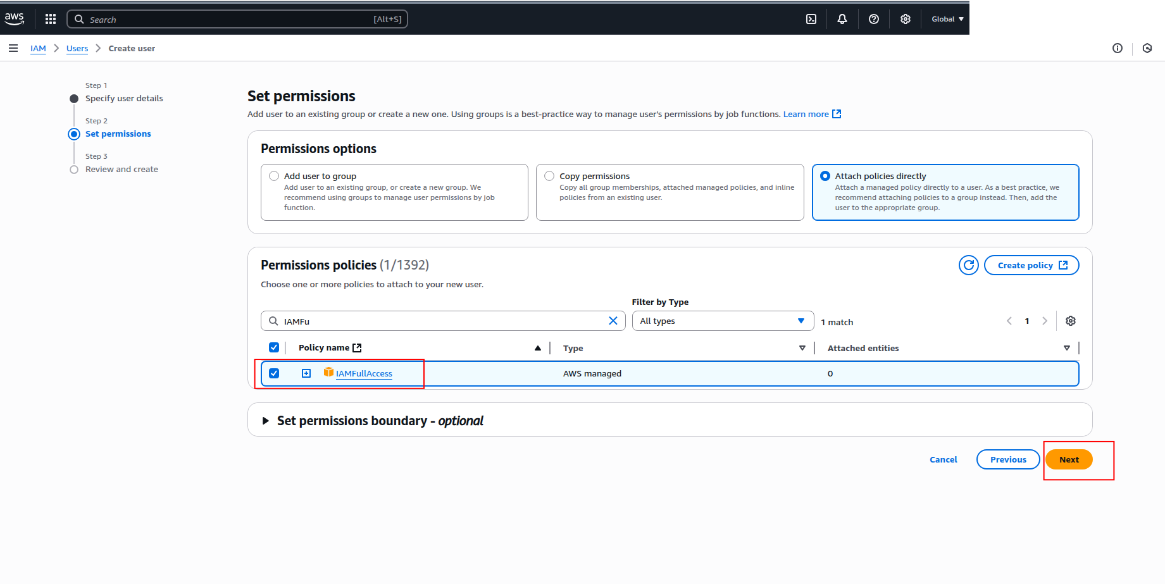This screenshot has width=1165, height=584.
Task: Expand Set permissions boundary section
Action: [266, 421]
